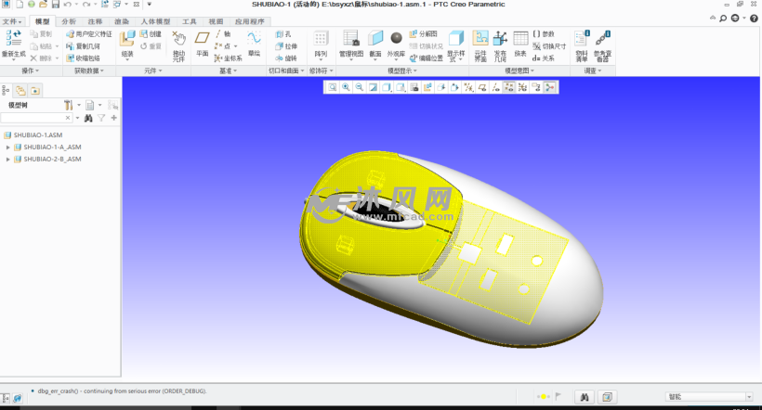The height and width of the screenshot is (410, 762).
Task: Toggle datum plane display in graphics toolbar
Action: (482, 87)
